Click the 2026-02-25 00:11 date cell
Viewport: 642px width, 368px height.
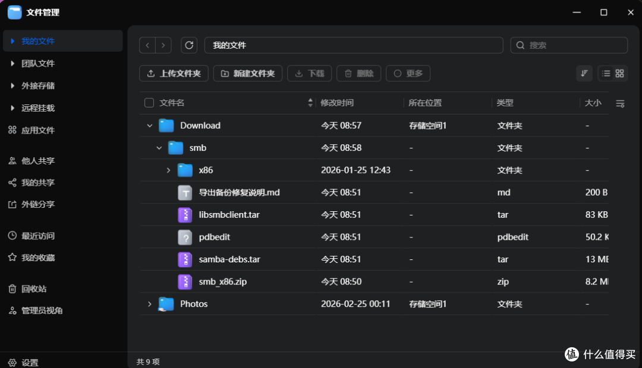(x=355, y=304)
